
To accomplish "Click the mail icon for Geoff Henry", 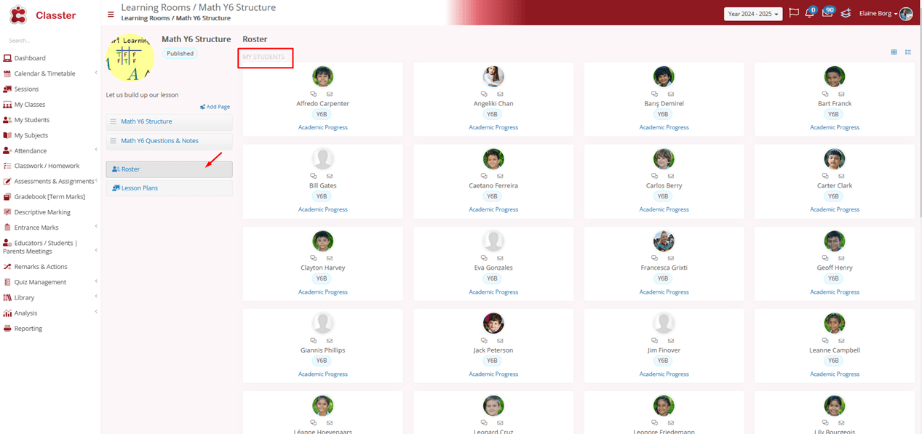I will click(x=841, y=258).
